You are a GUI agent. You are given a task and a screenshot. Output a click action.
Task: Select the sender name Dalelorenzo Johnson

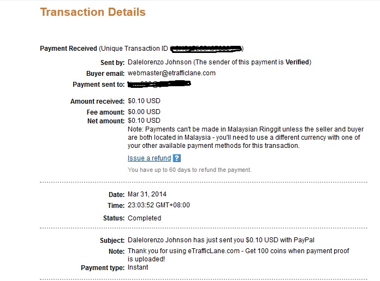pos(159,62)
